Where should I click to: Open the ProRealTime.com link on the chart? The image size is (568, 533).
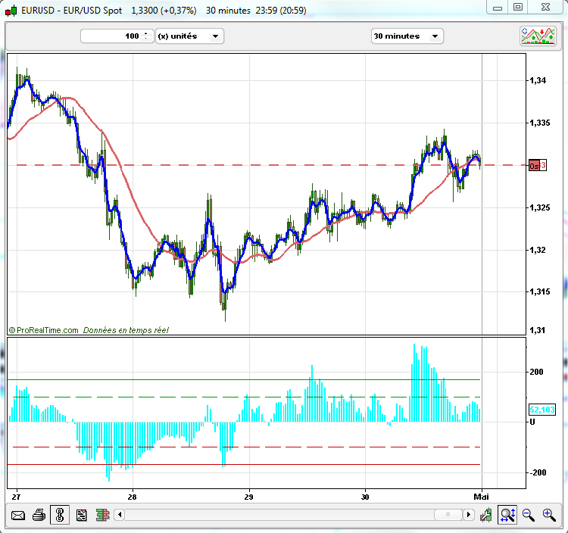point(47,330)
